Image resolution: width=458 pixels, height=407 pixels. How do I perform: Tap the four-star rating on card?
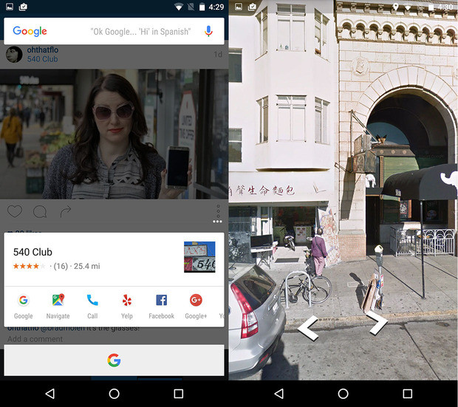[29, 266]
